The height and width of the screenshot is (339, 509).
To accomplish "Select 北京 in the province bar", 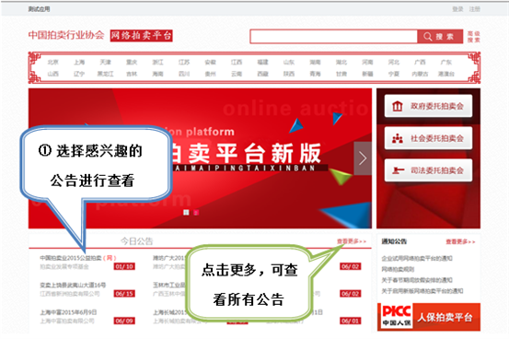I will 52,62.
